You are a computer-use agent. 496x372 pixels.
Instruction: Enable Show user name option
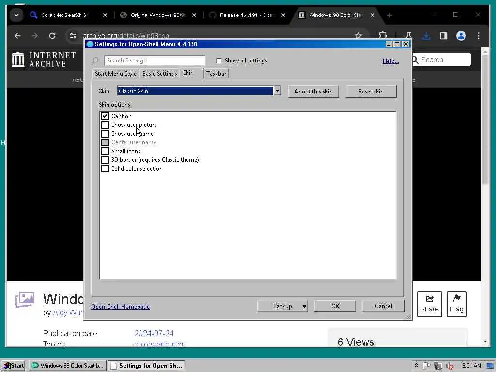[x=105, y=134]
